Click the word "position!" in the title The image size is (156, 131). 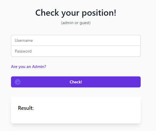pyautogui.click(x=99, y=13)
